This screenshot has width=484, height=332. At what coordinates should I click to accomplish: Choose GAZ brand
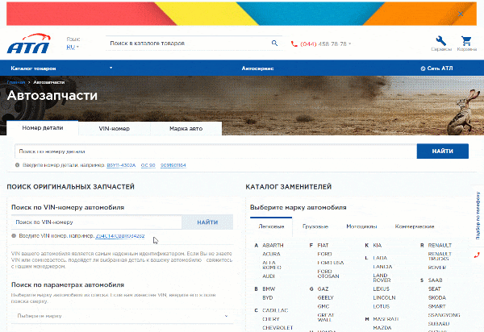[x=323, y=289]
